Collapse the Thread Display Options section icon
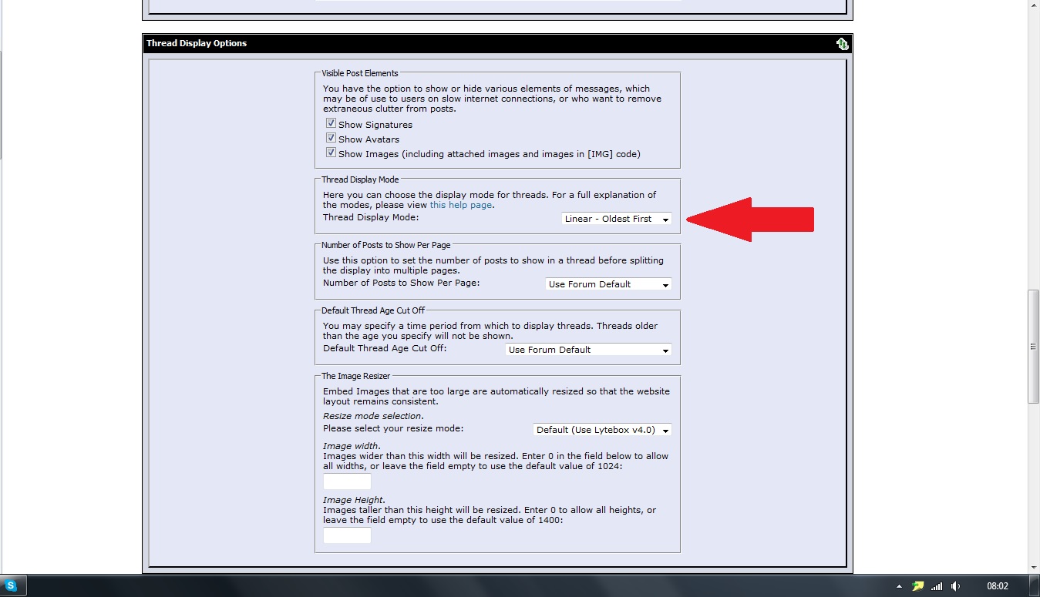This screenshot has height=597, width=1040. tap(842, 44)
